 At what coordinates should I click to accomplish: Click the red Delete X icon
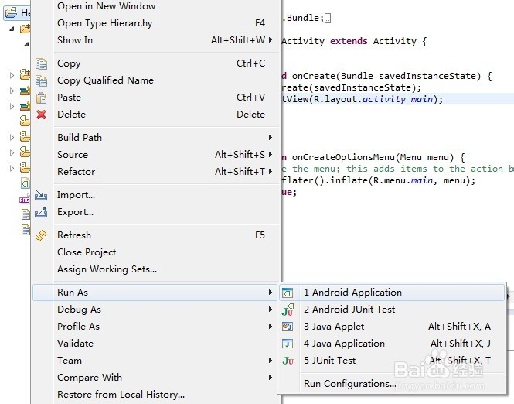(42, 115)
